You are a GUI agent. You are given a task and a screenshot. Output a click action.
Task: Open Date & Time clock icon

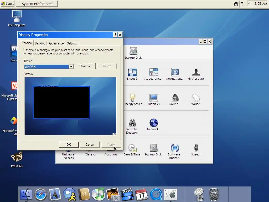[x=132, y=148]
